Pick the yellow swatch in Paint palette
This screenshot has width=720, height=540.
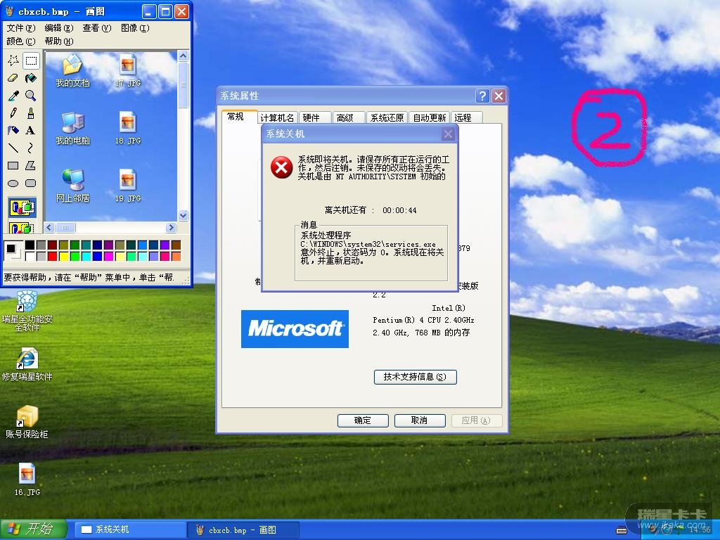tap(63, 256)
